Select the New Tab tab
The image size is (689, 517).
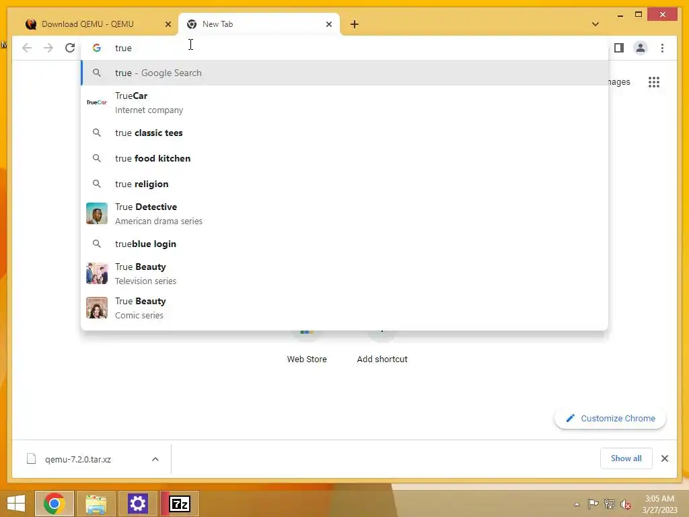[x=259, y=24]
